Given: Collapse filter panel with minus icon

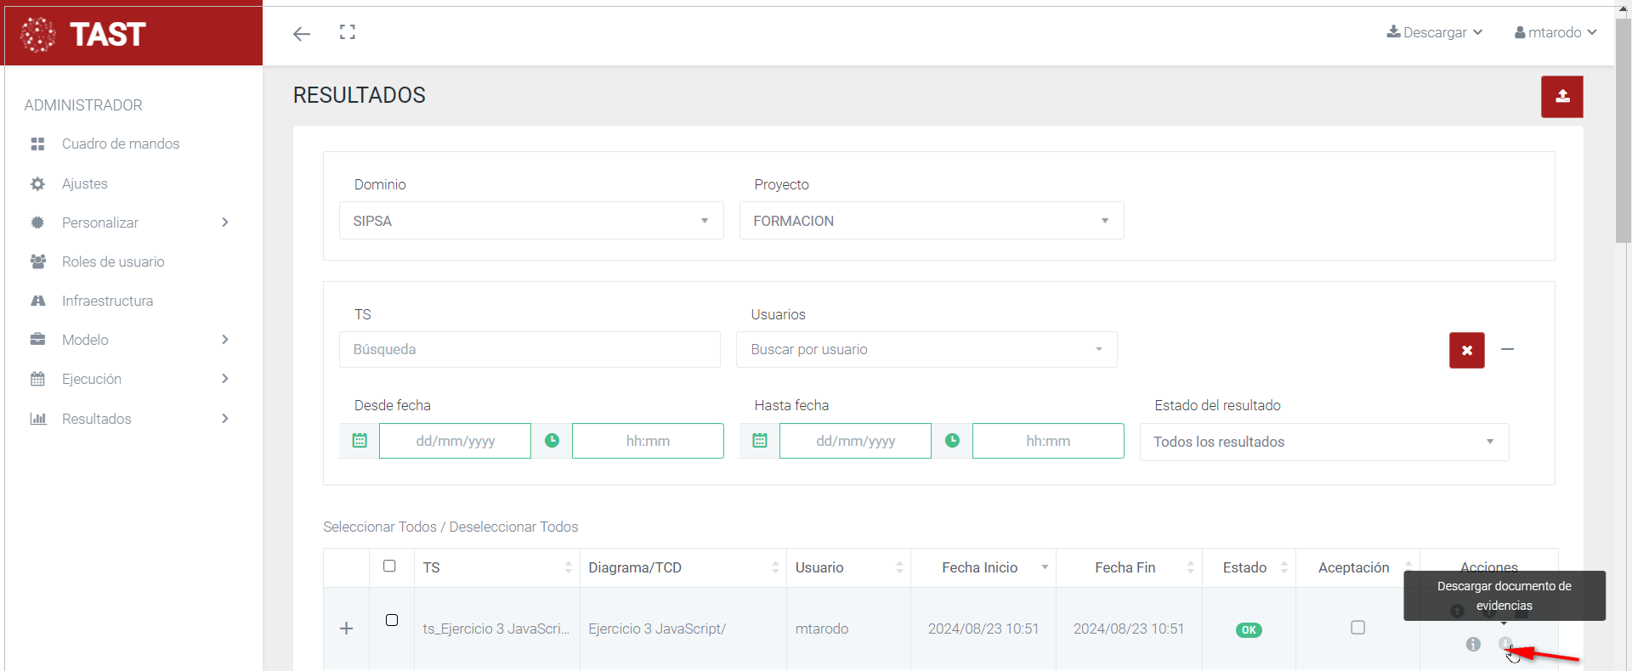Looking at the screenshot, I should 1507,349.
